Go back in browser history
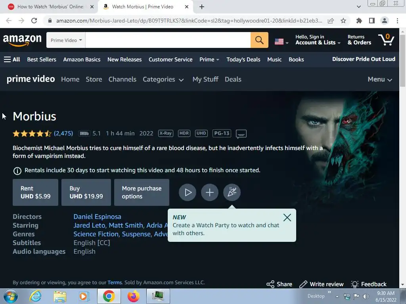Screen dimensions: 406x304 9,21
